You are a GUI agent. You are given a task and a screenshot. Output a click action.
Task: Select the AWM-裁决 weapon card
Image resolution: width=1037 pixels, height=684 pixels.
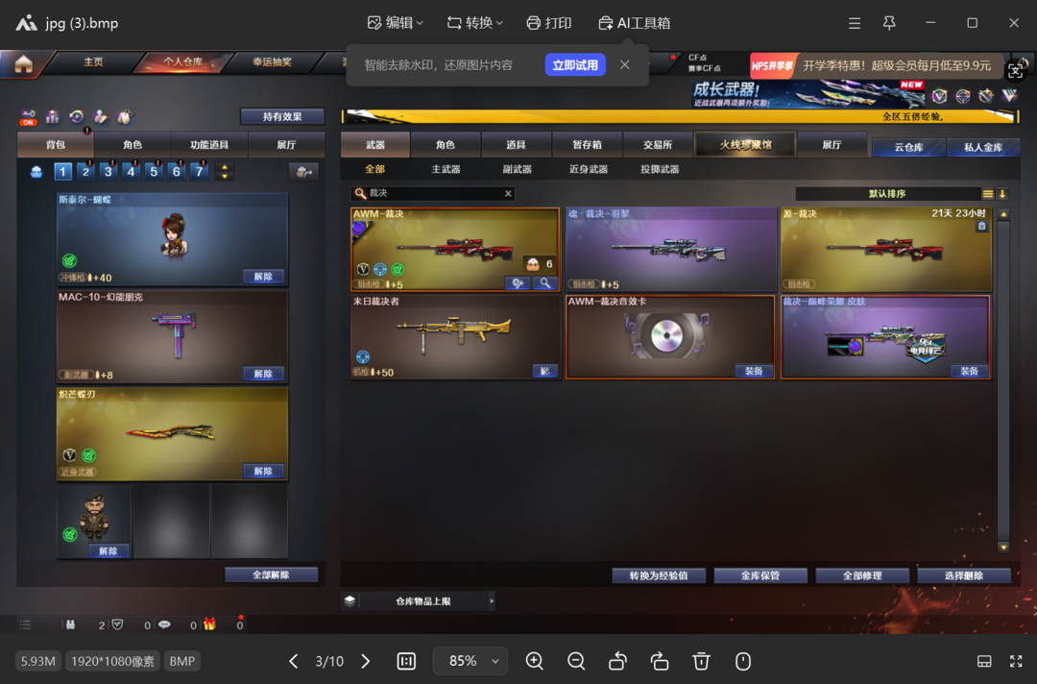pos(455,250)
